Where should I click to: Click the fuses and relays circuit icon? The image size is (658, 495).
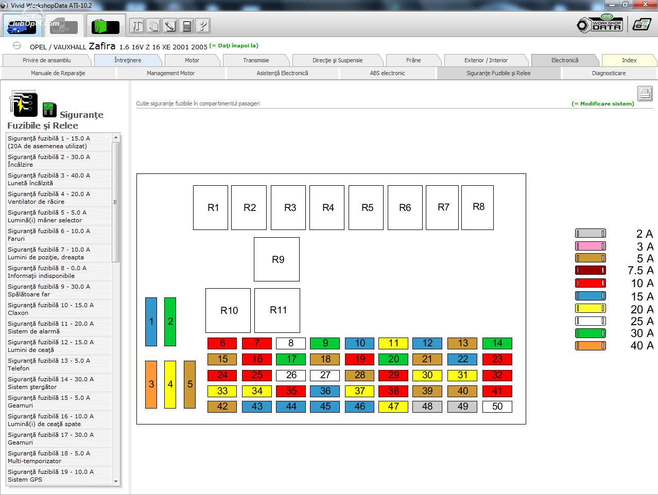[23, 103]
